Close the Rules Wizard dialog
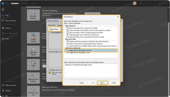The image size is (170, 97). click(118, 17)
